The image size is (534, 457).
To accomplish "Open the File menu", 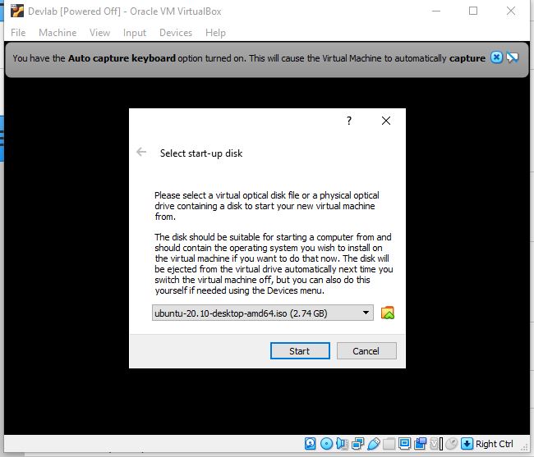I will tap(18, 33).
